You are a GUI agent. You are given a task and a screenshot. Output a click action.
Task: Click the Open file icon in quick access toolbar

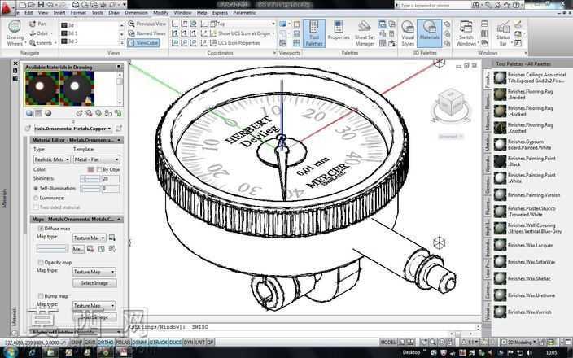32,5
